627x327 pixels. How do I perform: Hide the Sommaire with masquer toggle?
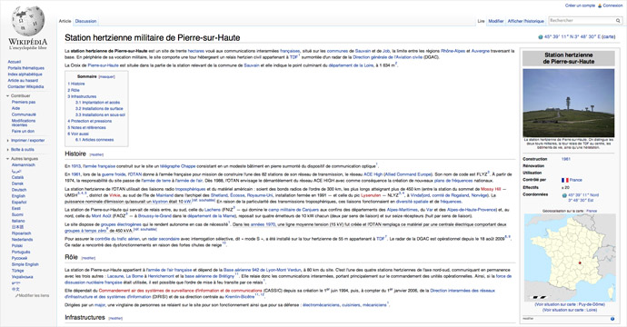point(106,76)
